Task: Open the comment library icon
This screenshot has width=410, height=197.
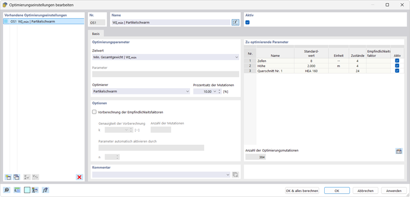Action: click(235, 174)
